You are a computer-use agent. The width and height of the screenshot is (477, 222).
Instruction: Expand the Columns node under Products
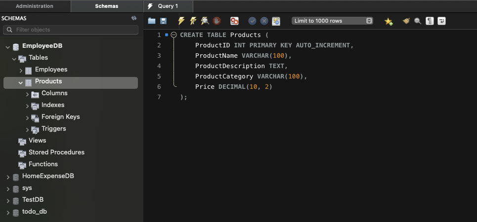click(x=27, y=94)
